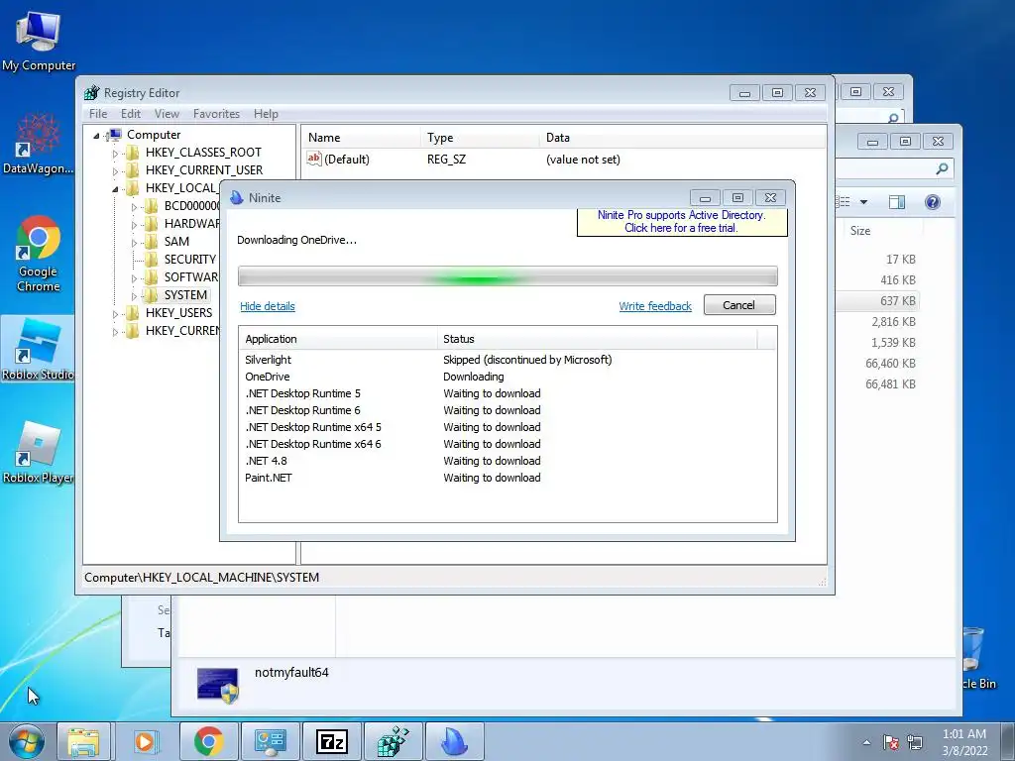Select the Paint.NET row in Ninite
Viewport: 1015px width, 761px height.
(507, 478)
